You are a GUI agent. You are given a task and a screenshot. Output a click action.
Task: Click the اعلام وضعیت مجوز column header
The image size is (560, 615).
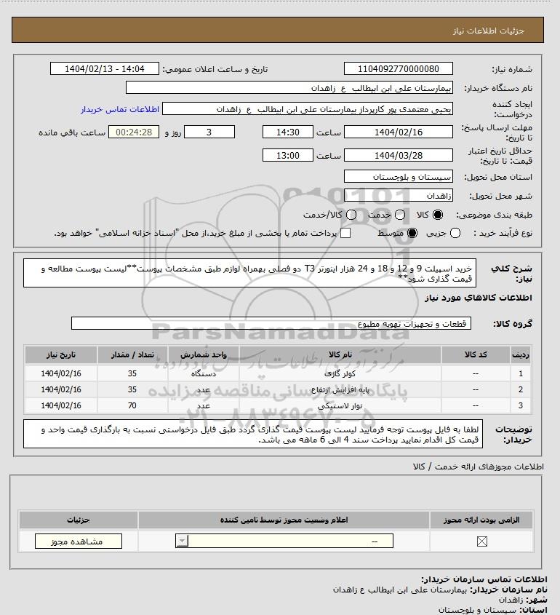(x=284, y=520)
